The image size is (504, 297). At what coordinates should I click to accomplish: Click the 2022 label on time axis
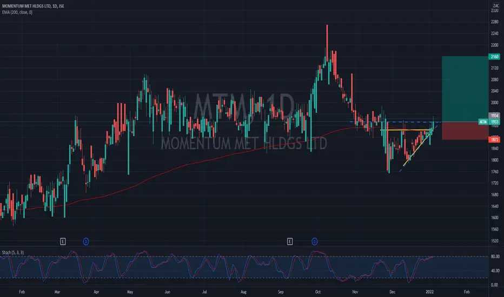click(429, 292)
